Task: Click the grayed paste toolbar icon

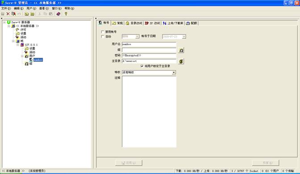Action: pyautogui.click(x=51, y=14)
